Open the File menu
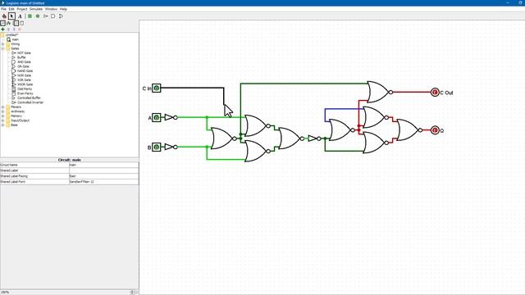 coord(3,9)
